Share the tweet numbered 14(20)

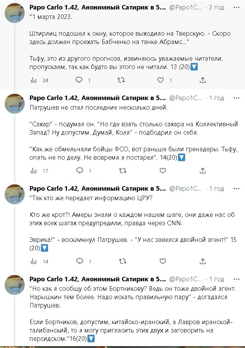(x=203, y=171)
